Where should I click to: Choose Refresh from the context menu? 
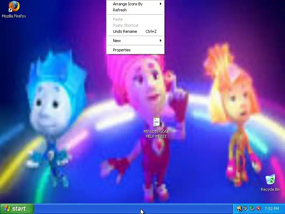coord(135,10)
